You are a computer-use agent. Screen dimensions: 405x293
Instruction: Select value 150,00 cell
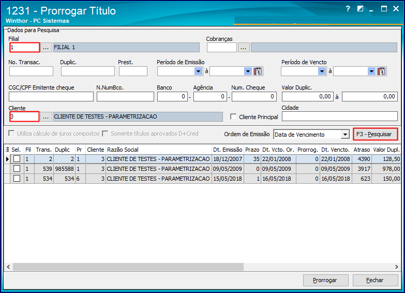(x=386, y=179)
